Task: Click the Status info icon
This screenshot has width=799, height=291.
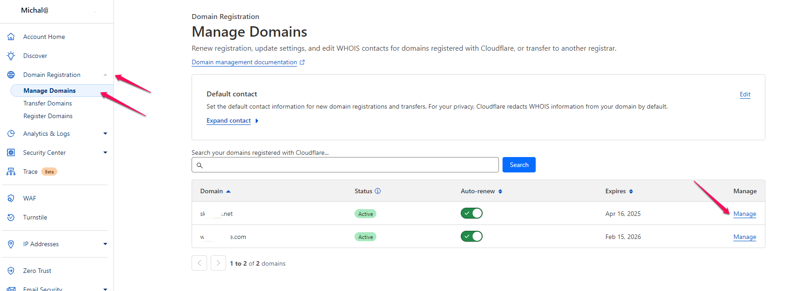Action: 378,191
